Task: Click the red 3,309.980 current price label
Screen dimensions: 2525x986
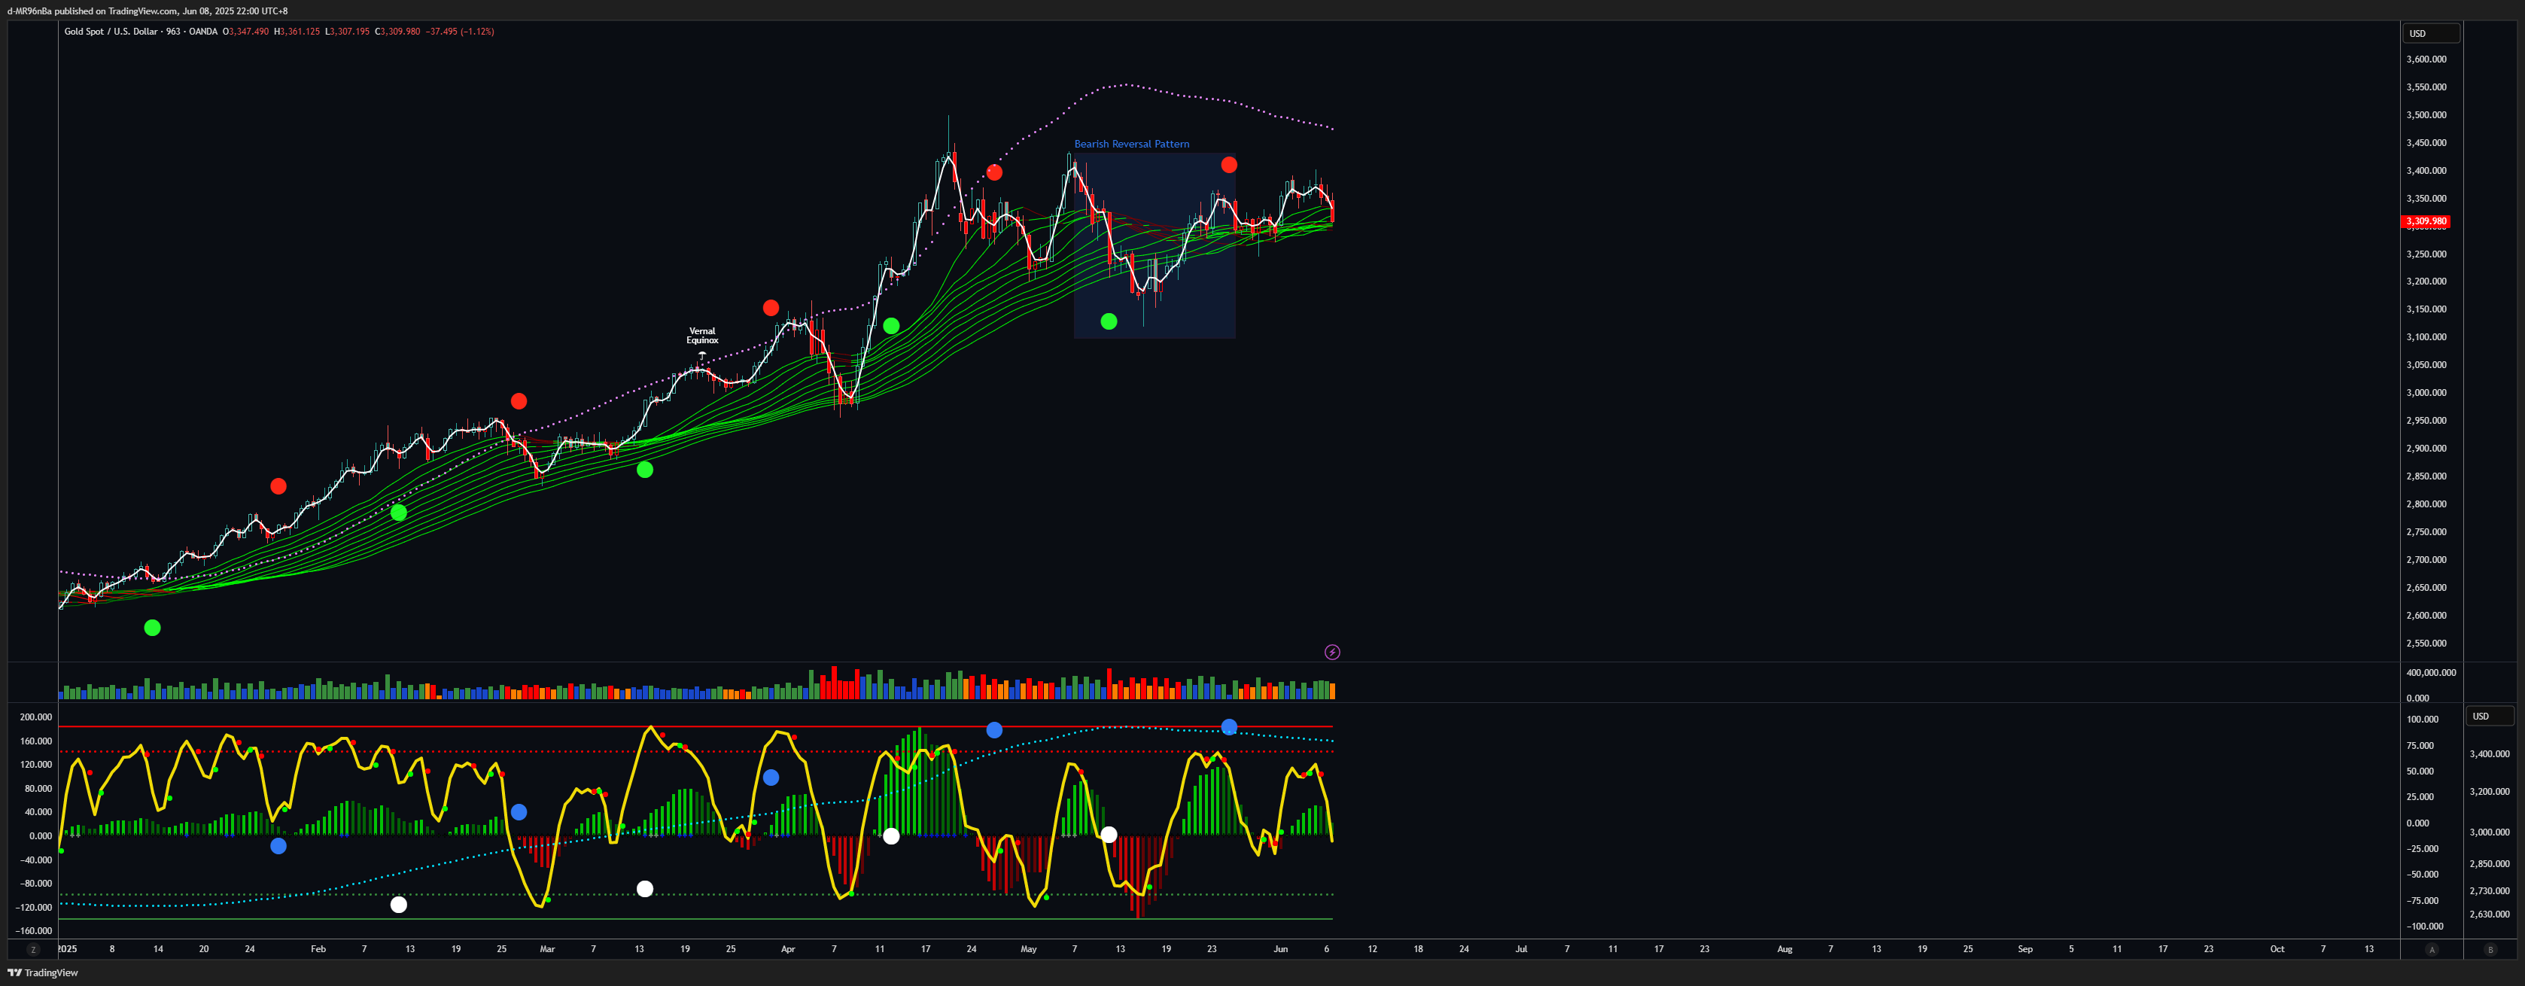Action: pos(2426,221)
